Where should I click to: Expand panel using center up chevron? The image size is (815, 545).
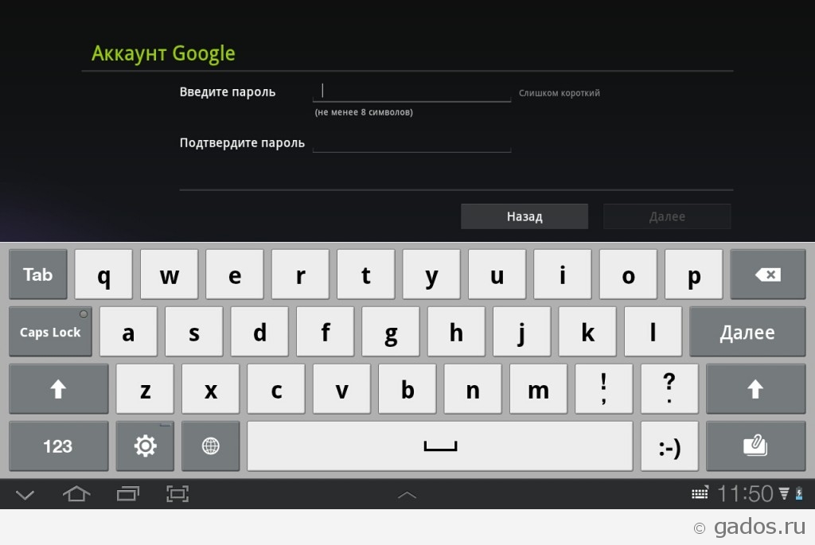click(407, 495)
